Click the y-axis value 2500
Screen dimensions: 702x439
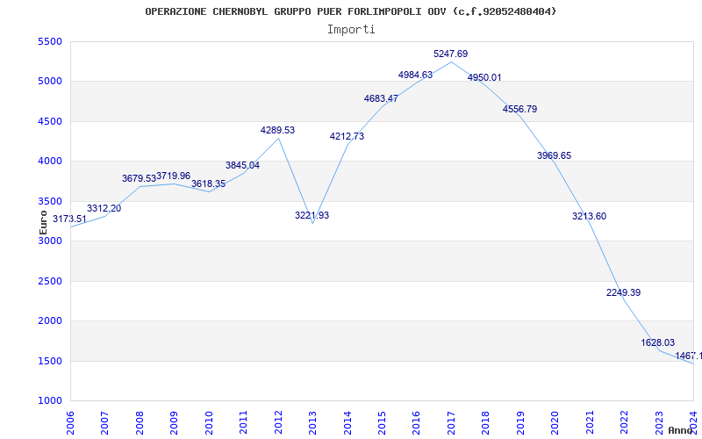50,281
